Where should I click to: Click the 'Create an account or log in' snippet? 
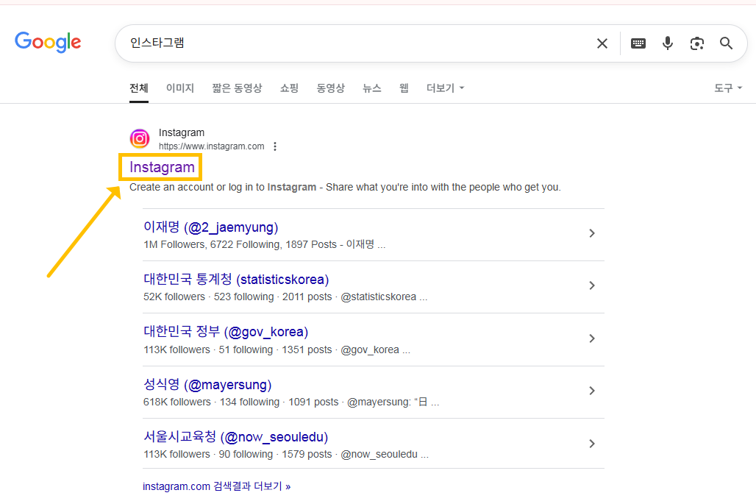345,187
